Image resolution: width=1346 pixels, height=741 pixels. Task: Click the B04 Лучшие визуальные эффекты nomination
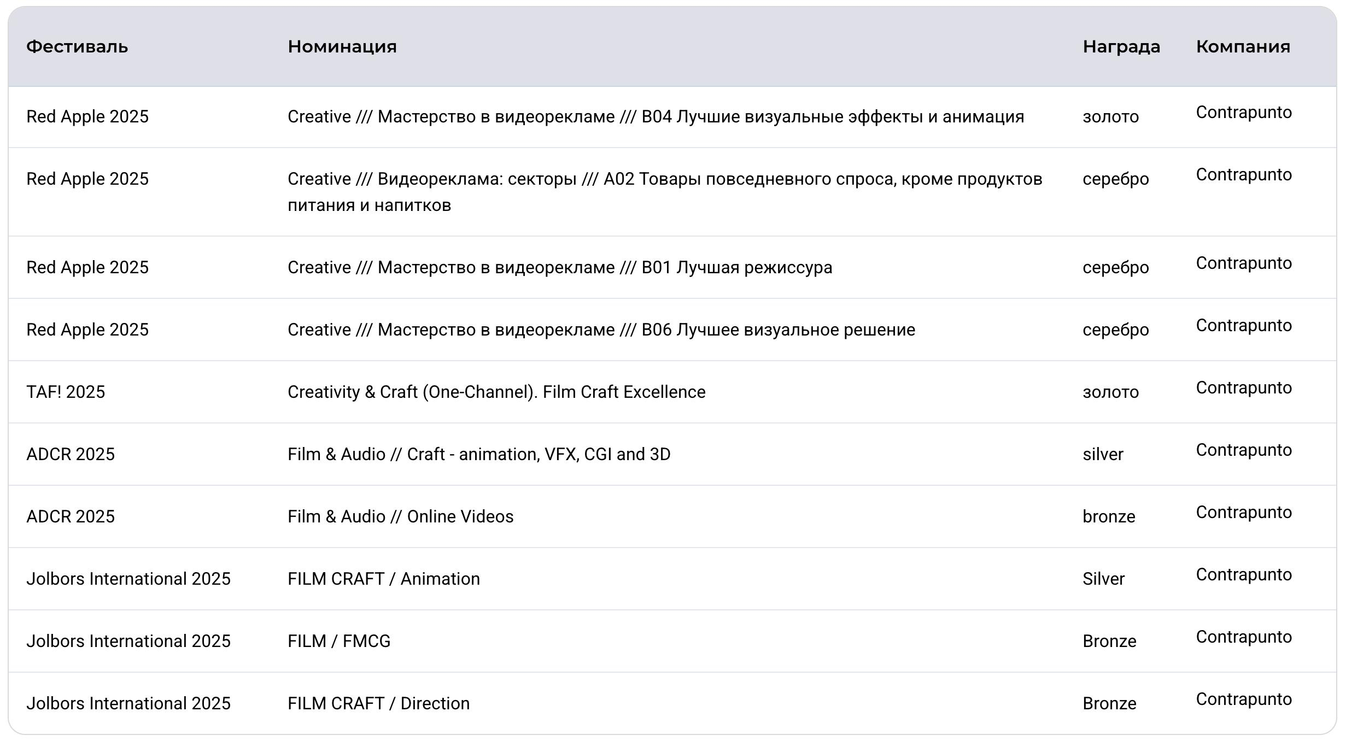point(656,116)
